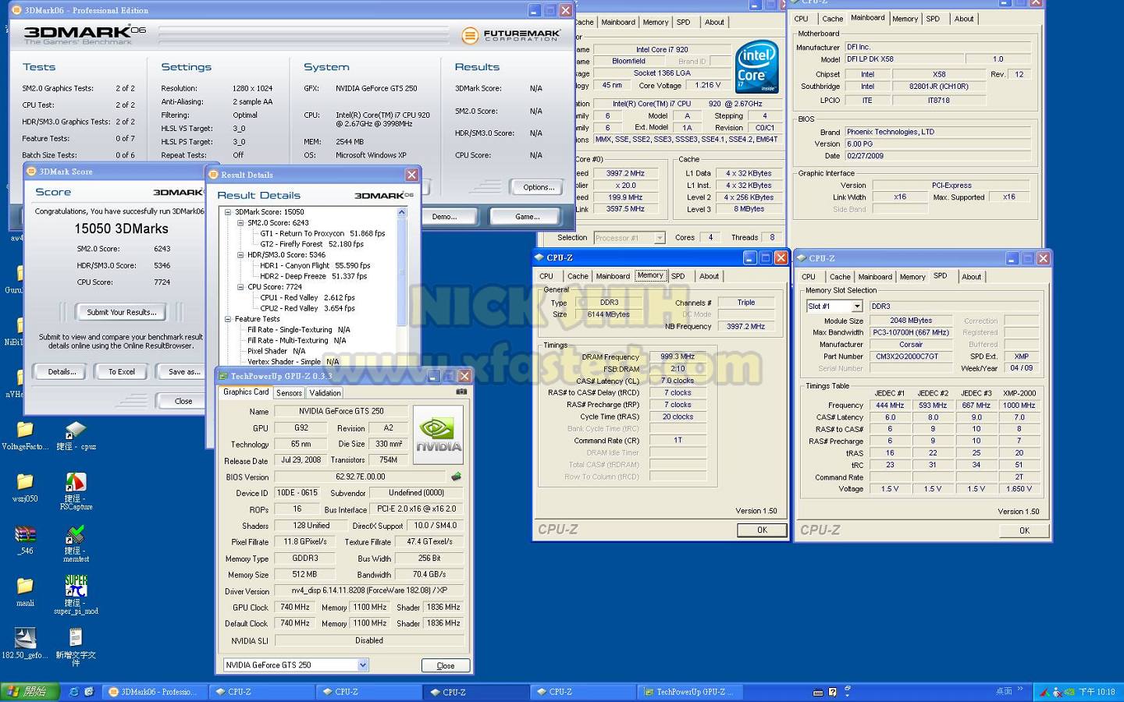Click the Futuremark Corporation logo

511,35
